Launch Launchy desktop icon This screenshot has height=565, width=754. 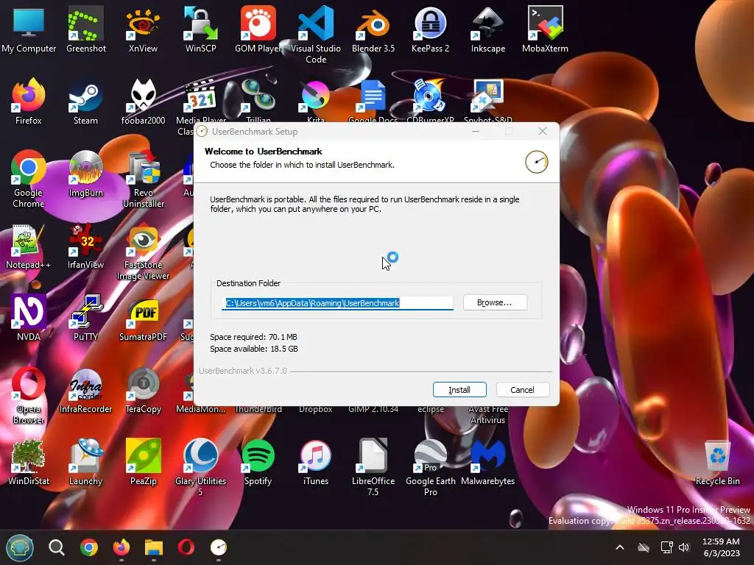(x=85, y=462)
